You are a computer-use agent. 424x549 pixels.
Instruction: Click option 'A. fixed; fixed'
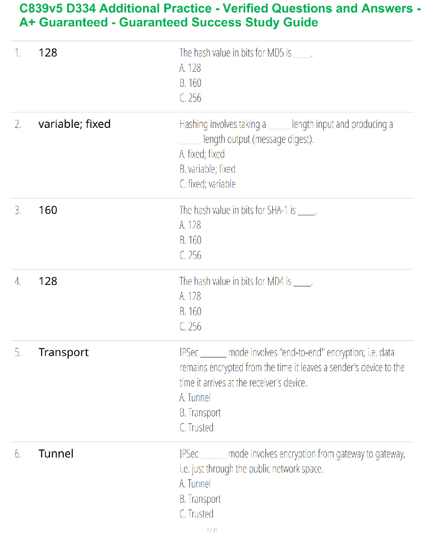click(202, 154)
